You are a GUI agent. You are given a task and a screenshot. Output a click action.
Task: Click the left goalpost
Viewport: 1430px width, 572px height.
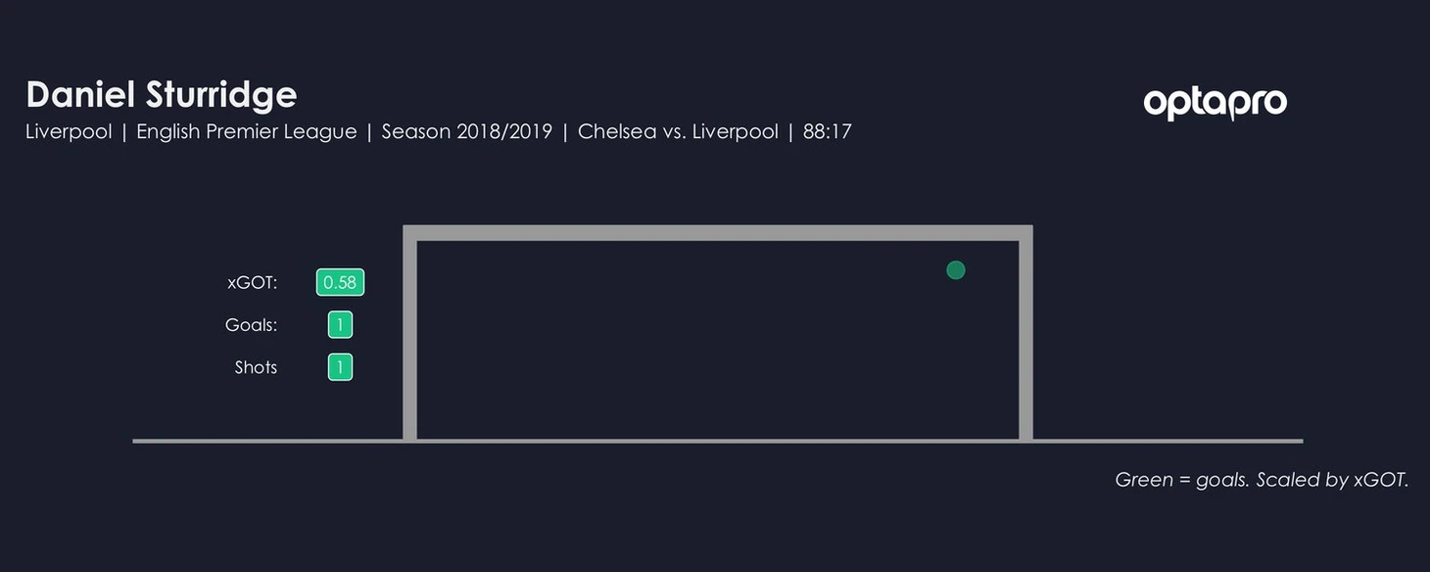tap(410, 333)
